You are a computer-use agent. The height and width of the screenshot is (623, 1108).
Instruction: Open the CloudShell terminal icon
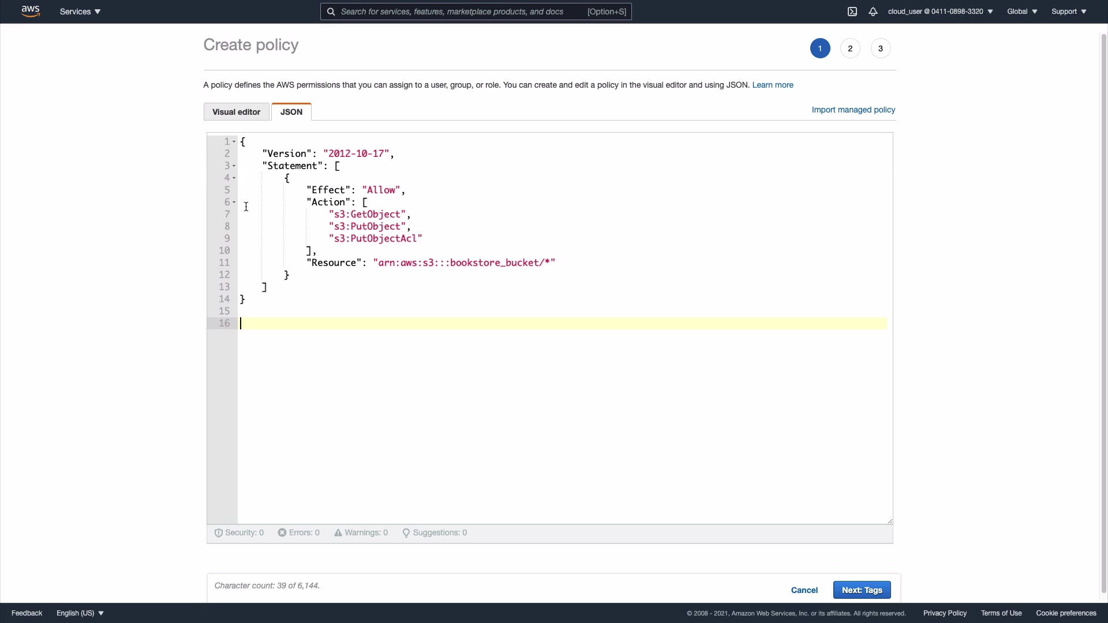point(852,12)
